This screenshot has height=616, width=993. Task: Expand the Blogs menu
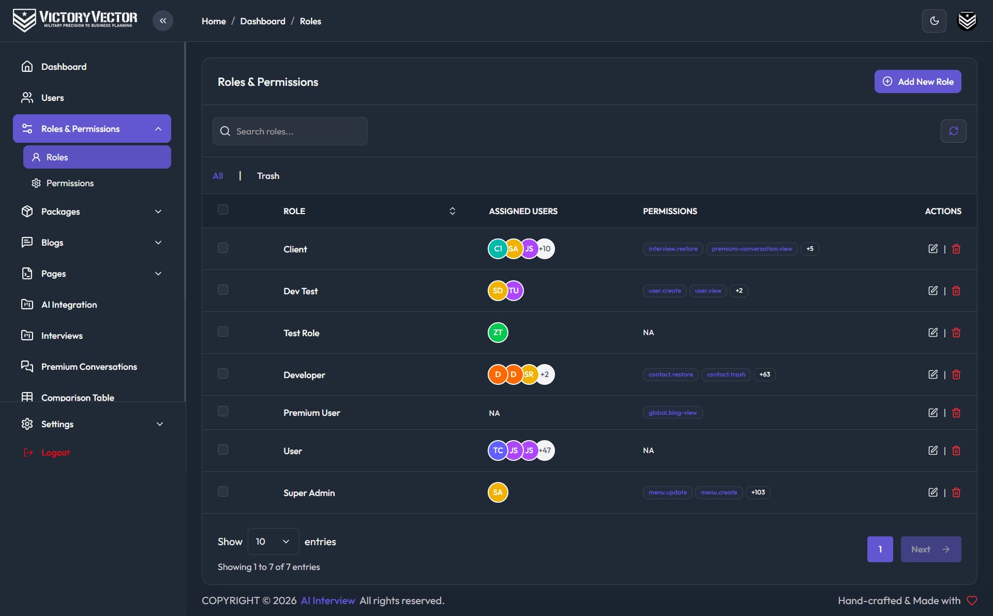click(x=92, y=243)
